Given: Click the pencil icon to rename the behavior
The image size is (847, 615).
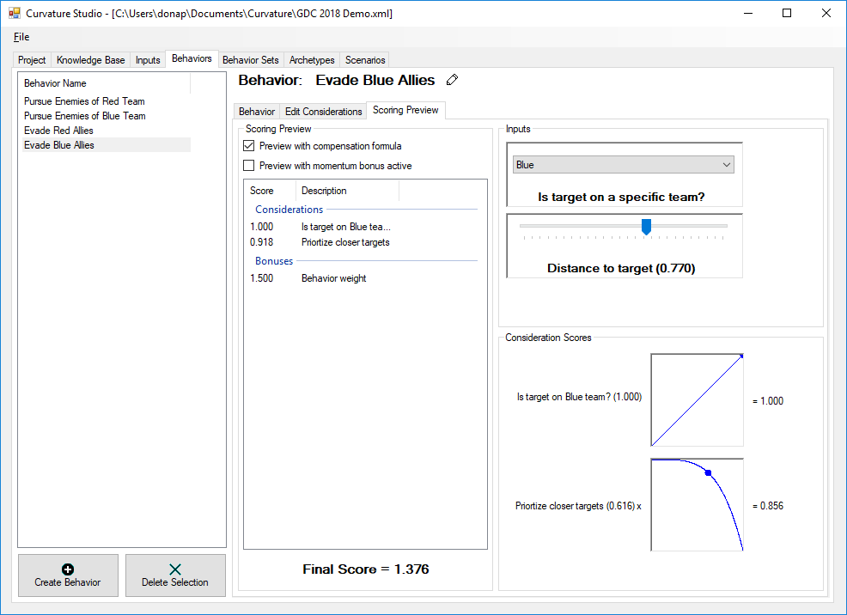Looking at the screenshot, I should (452, 80).
